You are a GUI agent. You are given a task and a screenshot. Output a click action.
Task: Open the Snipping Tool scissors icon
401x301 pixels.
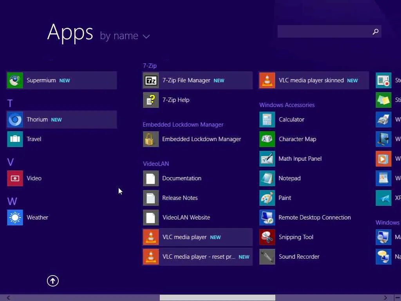pos(267,237)
